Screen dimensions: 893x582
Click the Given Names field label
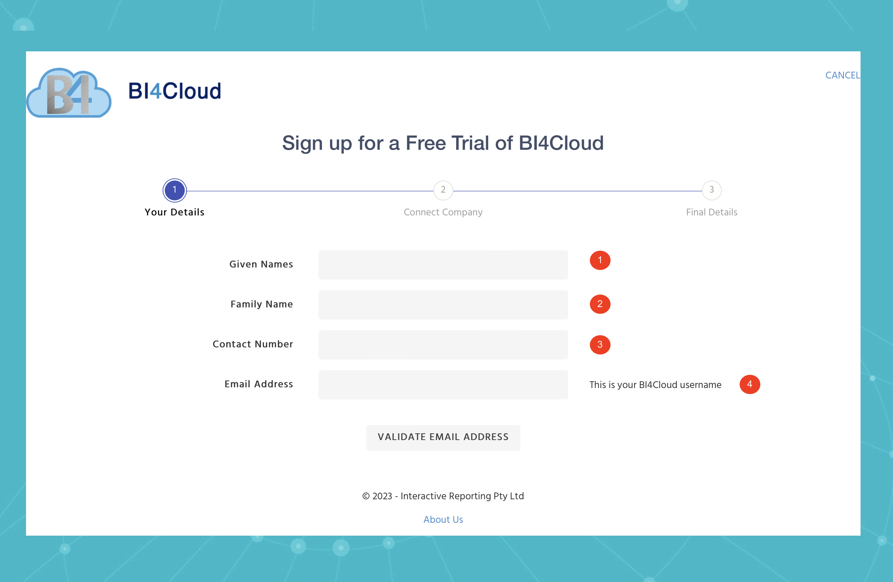[261, 264]
